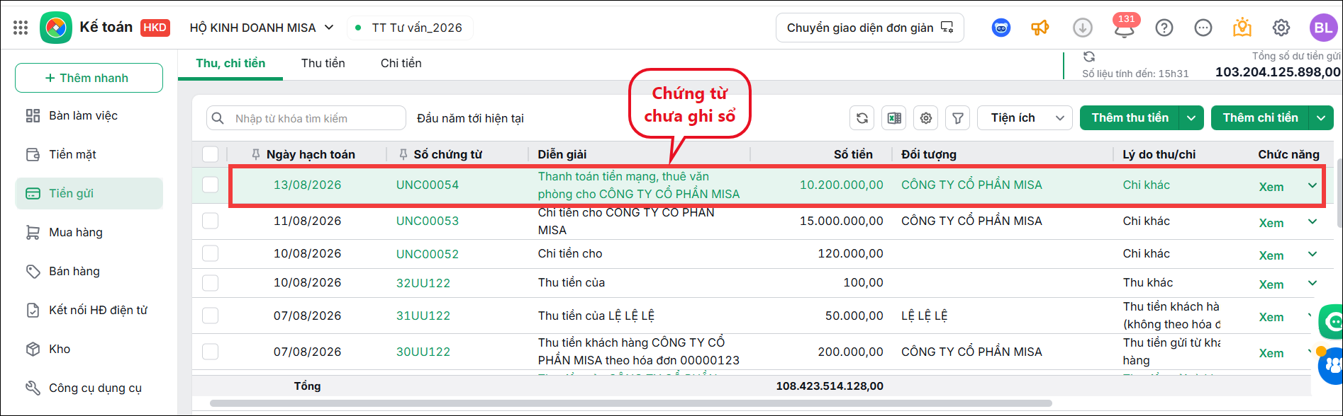Open the orange megaphone announcements icon

coord(1040,28)
